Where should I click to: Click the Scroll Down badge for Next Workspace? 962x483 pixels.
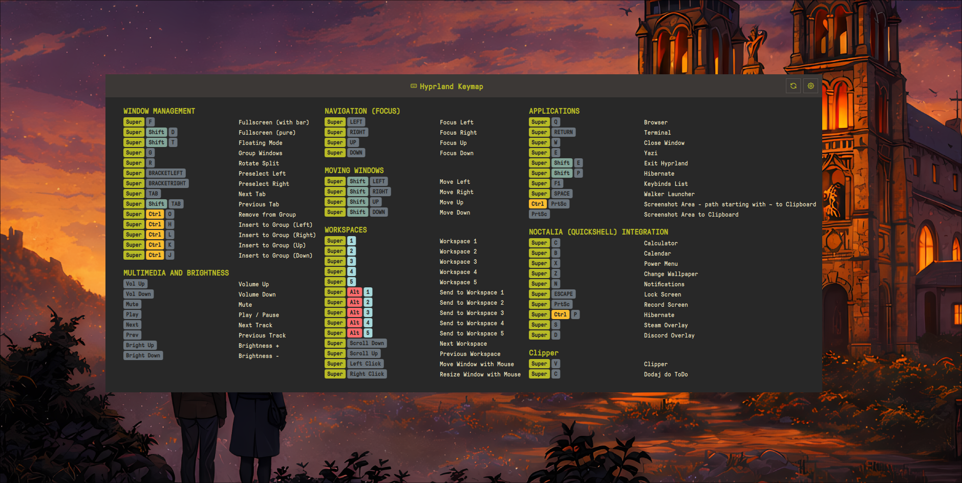pos(367,343)
